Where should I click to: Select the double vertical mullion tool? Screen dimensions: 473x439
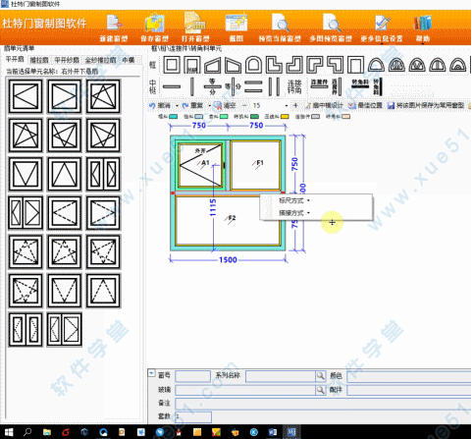(274, 86)
